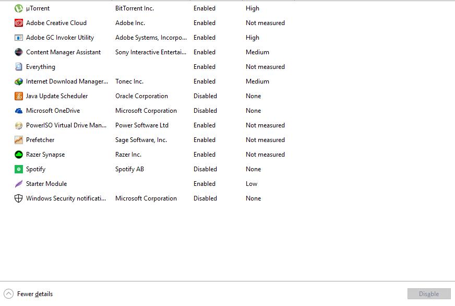Click the Microsoft OneDrive cloud icon
455x306 pixels.
(x=19, y=111)
